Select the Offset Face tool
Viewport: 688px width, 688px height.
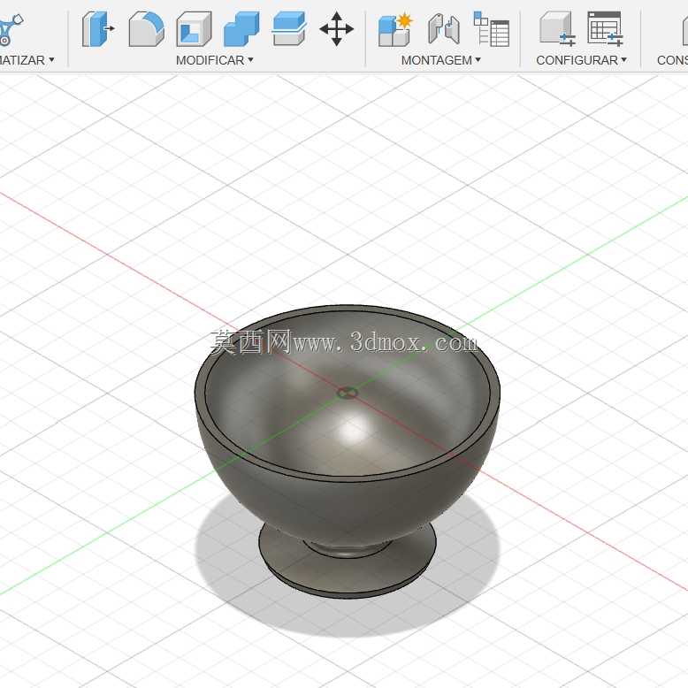point(288,29)
